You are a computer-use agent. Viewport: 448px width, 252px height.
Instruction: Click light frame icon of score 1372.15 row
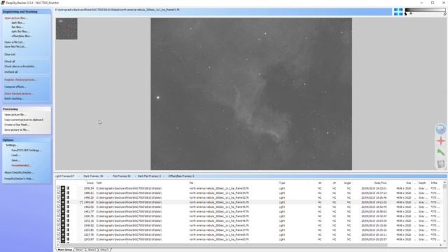pyautogui.click(x=63, y=220)
